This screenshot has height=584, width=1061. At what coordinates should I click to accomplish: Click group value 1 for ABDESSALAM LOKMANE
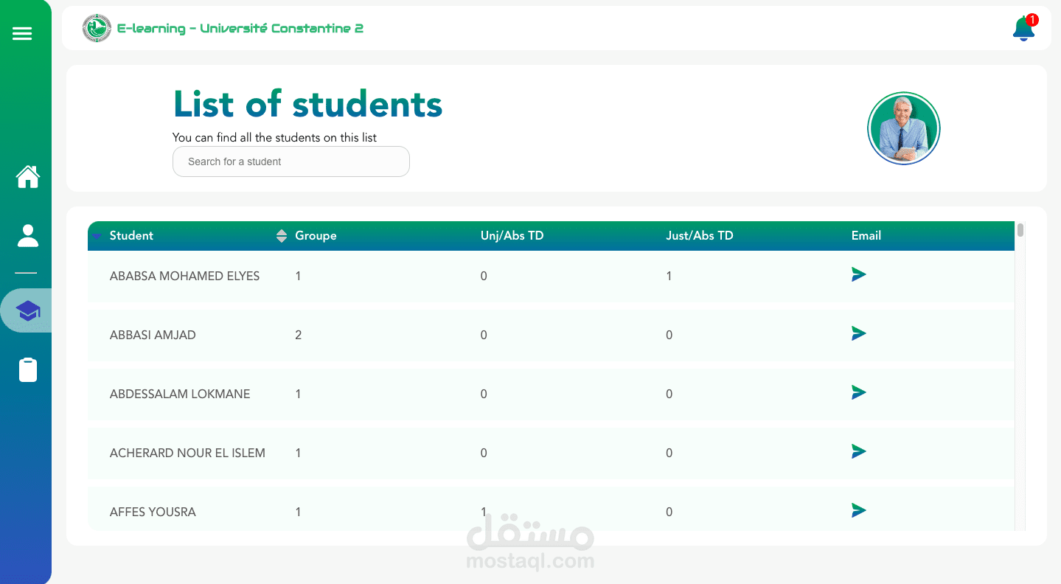[298, 394]
